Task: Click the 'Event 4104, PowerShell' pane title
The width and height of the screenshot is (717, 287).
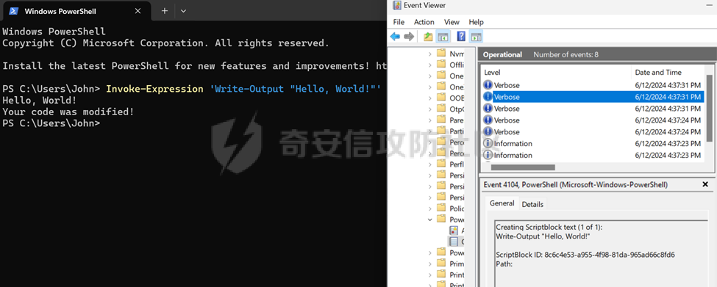Action: pyautogui.click(x=575, y=185)
